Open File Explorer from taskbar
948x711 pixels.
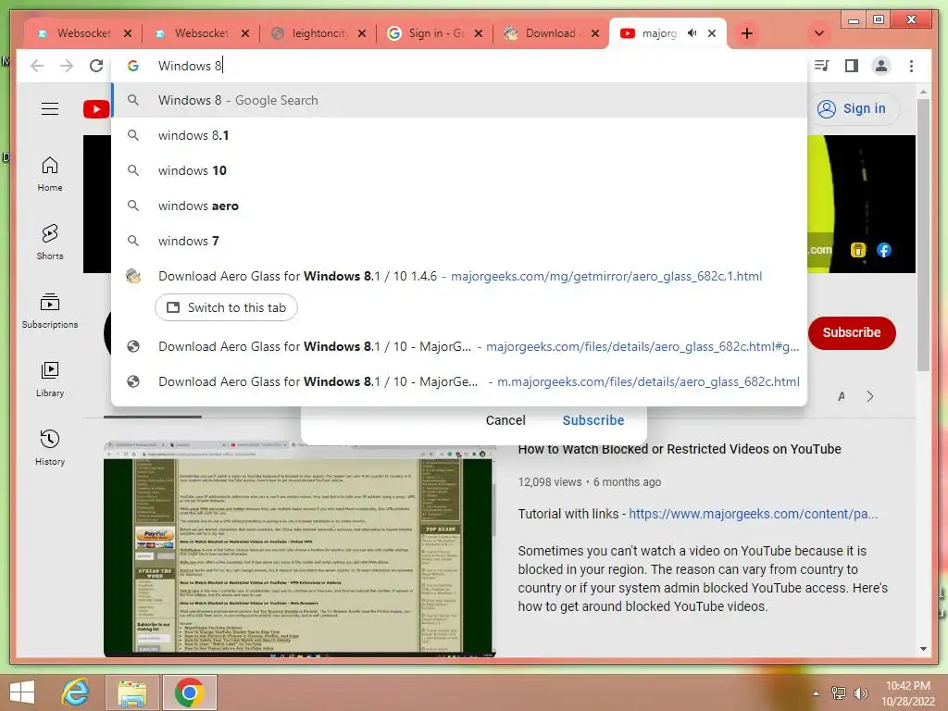pyautogui.click(x=132, y=692)
